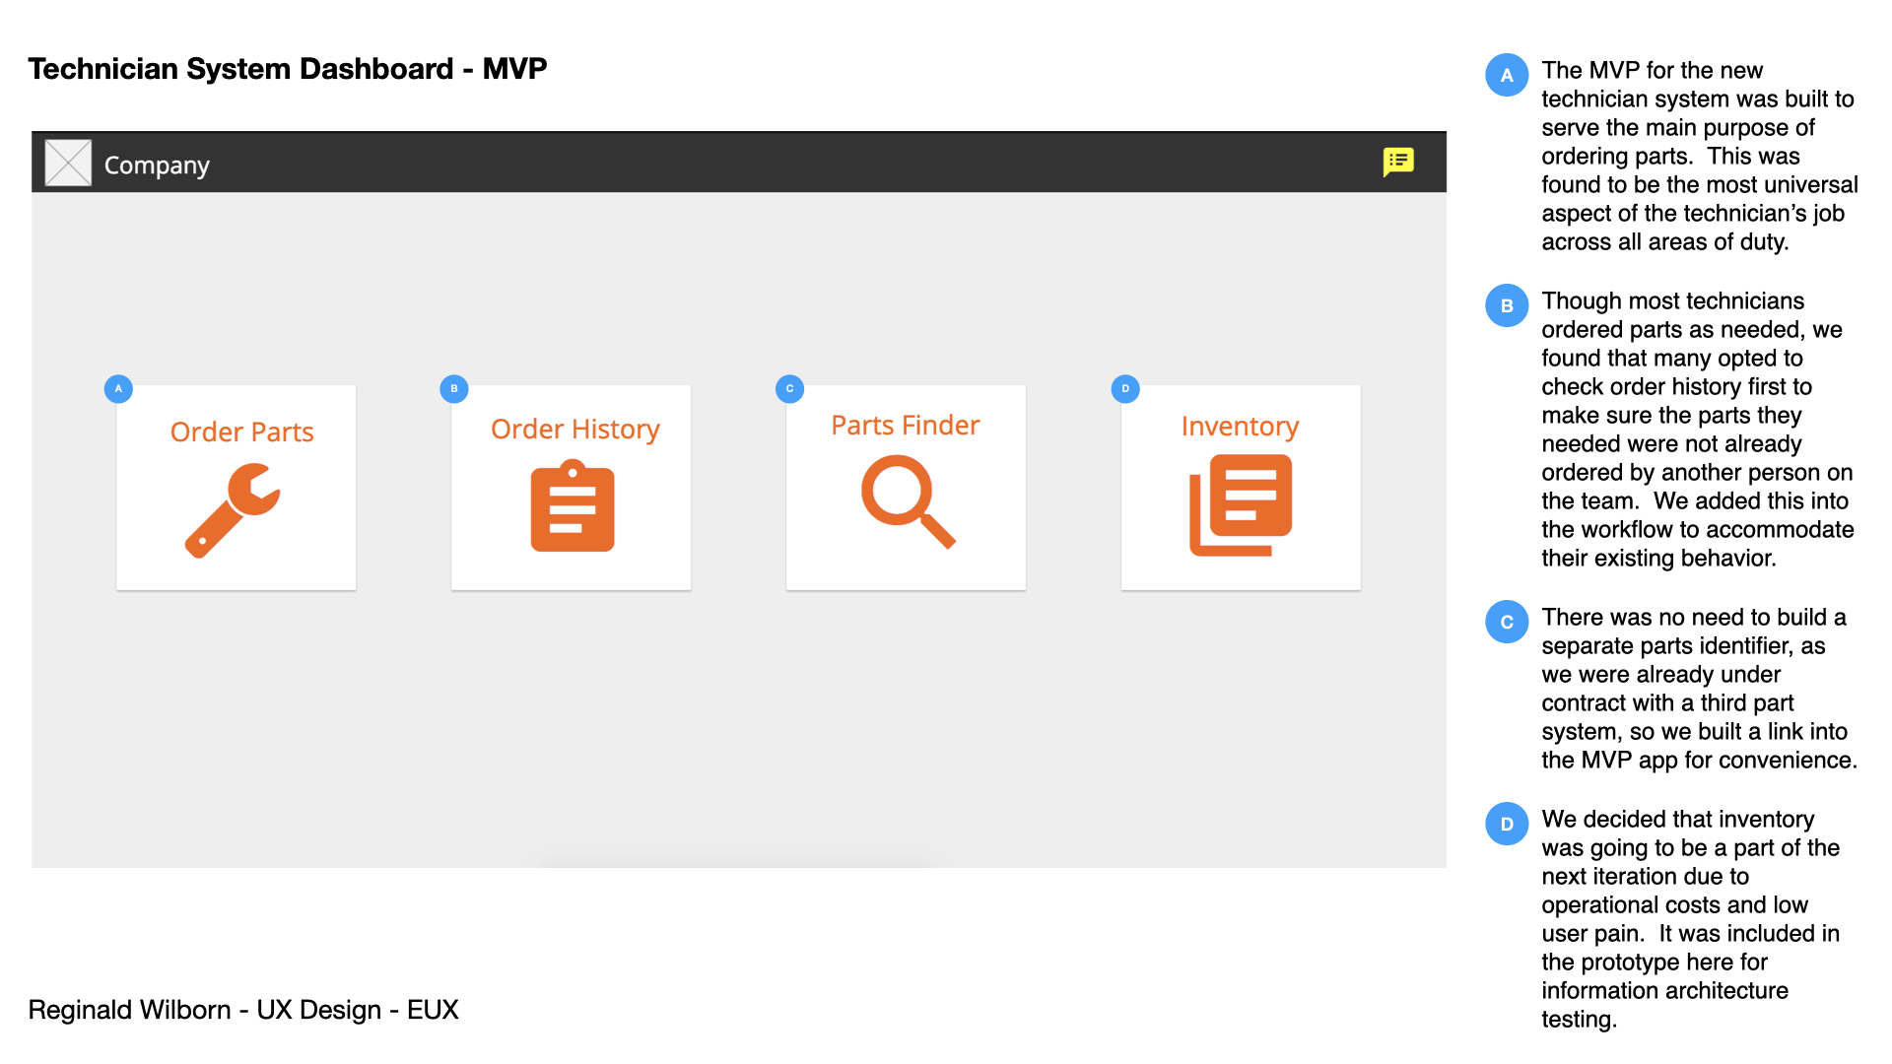Click the Inventory stacked documents icon
Image resolution: width=1892 pixels, height=1064 pixels.
coord(1241,504)
